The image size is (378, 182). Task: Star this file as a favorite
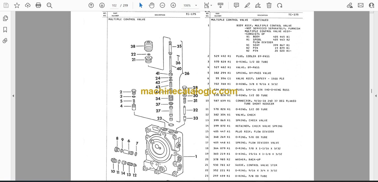pos(17,5)
